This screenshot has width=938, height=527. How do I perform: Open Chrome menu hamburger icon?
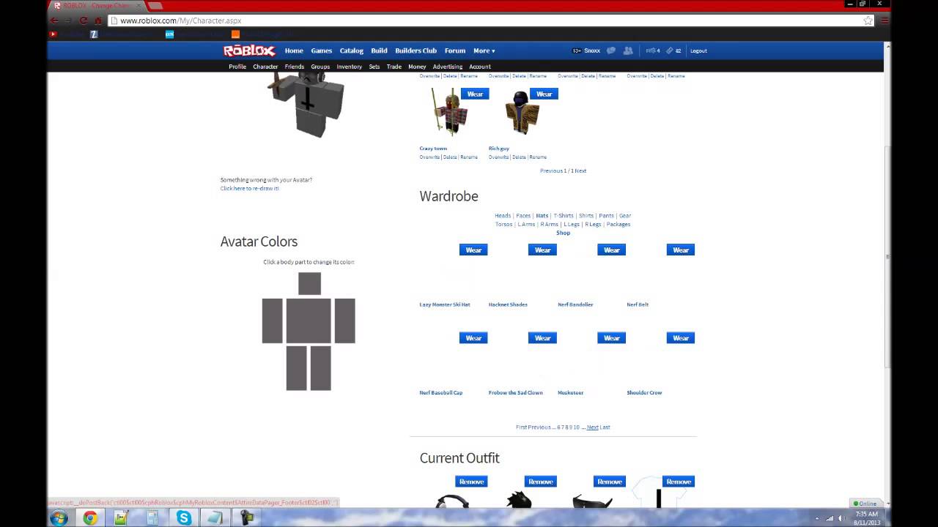(884, 20)
